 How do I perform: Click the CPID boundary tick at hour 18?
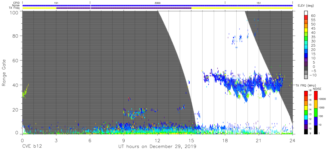click(225, 3)
